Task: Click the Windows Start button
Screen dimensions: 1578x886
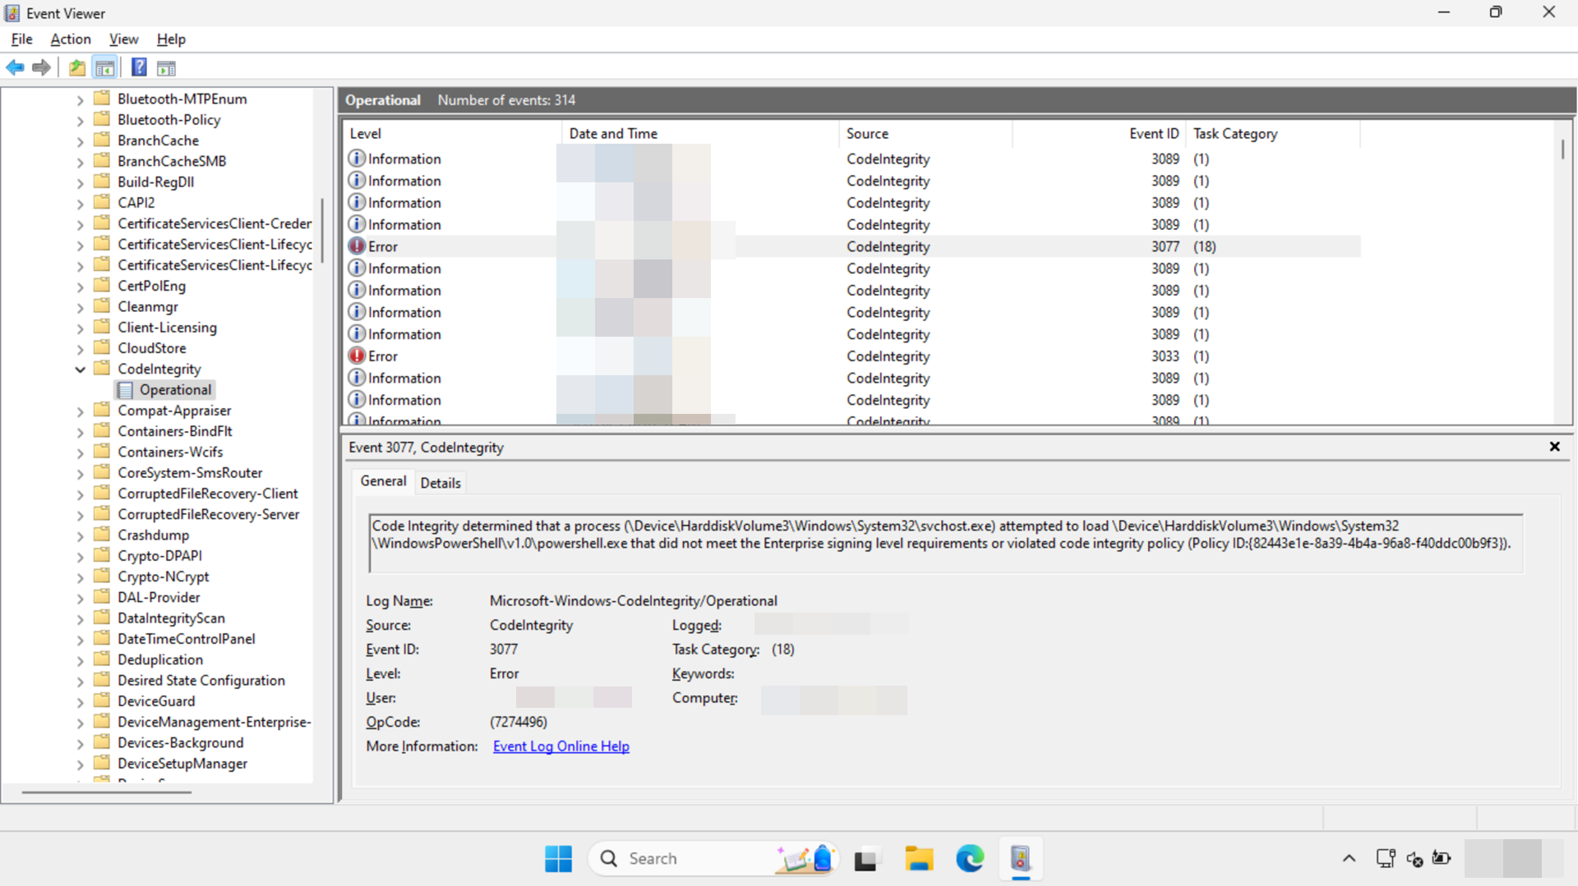Action: (x=558, y=859)
